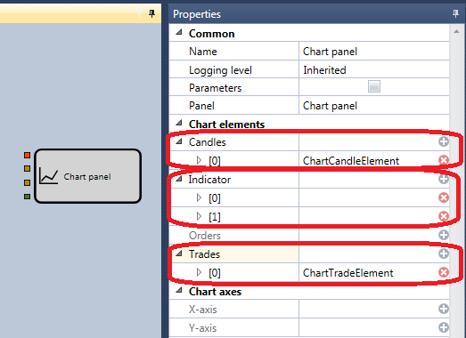Screen dimensions: 466x338
Task: Select the Parameters property label
Action: (215, 88)
